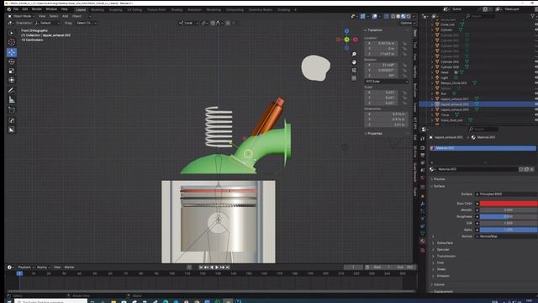Toggle lock icon beside Location X field
Screen dimensions: 538x303
tap(404, 44)
